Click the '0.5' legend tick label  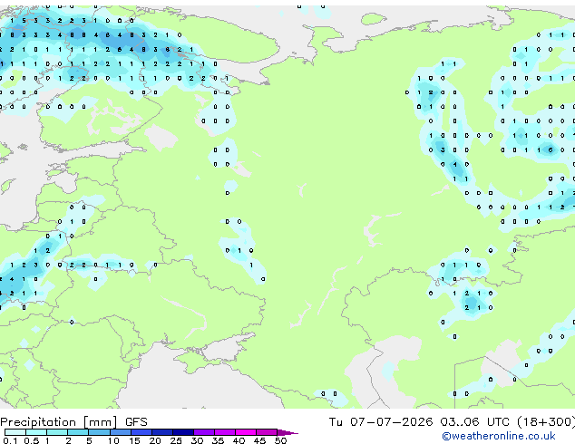pyautogui.click(x=32, y=440)
